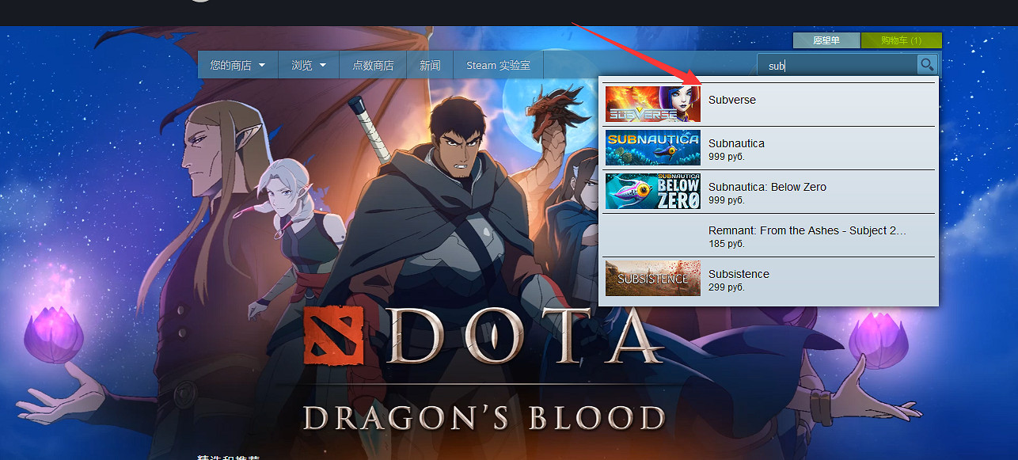The height and width of the screenshot is (460, 1018).
Task: Select the Subsistence thumbnail image
Action: (x=653, y=279)
